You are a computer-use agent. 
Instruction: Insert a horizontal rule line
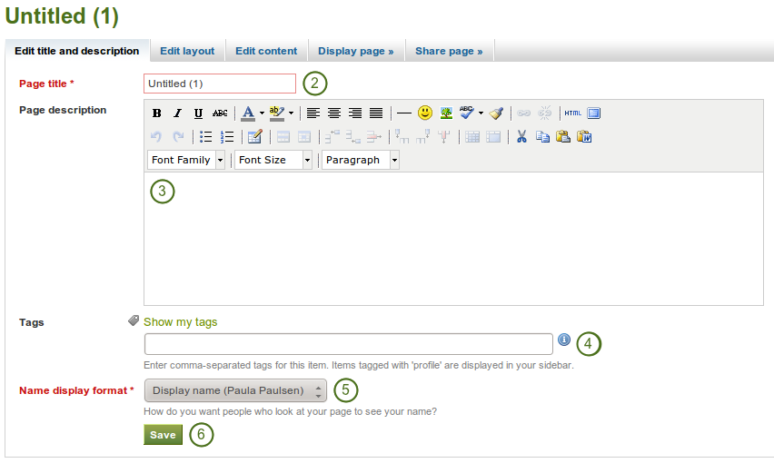tap(404, 113)
